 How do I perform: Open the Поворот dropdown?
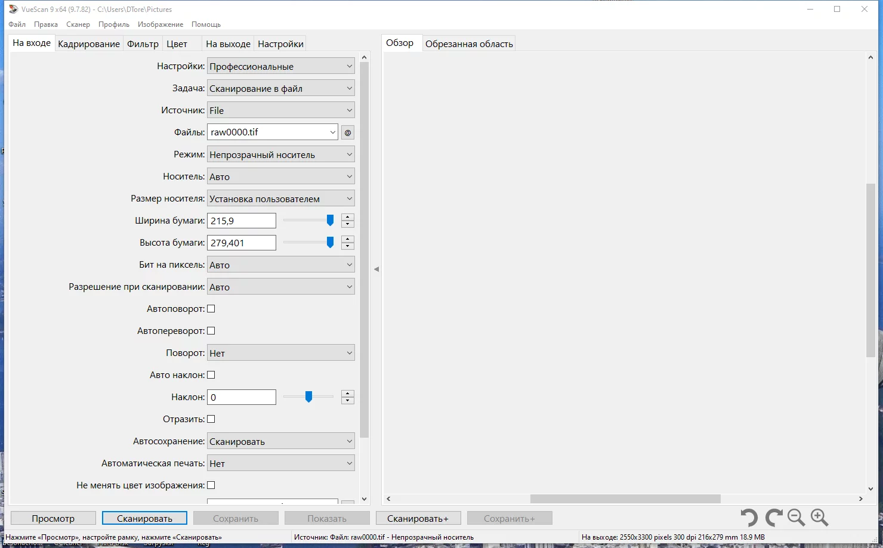[x=281, y=353]
